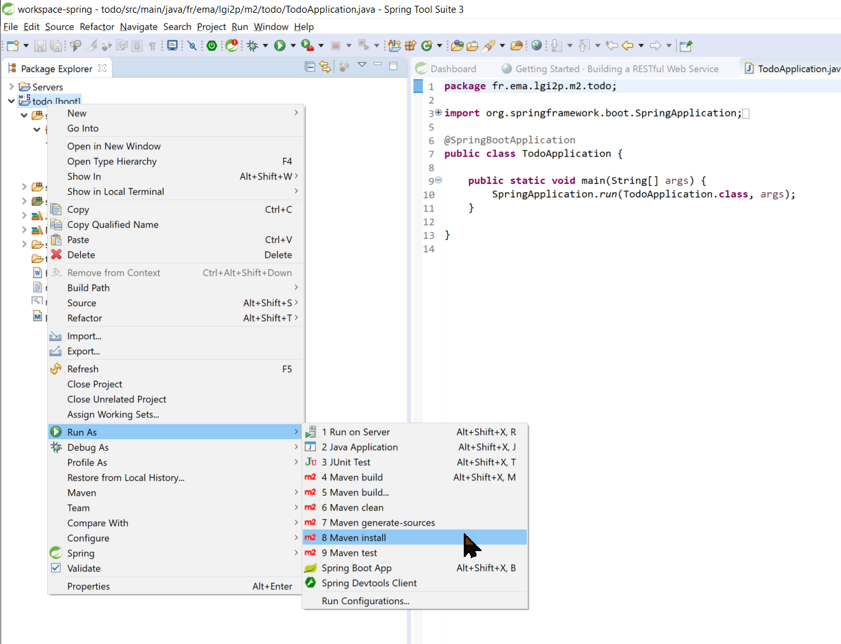Click line 10 SpringApplication.run code

pos(643,194)
